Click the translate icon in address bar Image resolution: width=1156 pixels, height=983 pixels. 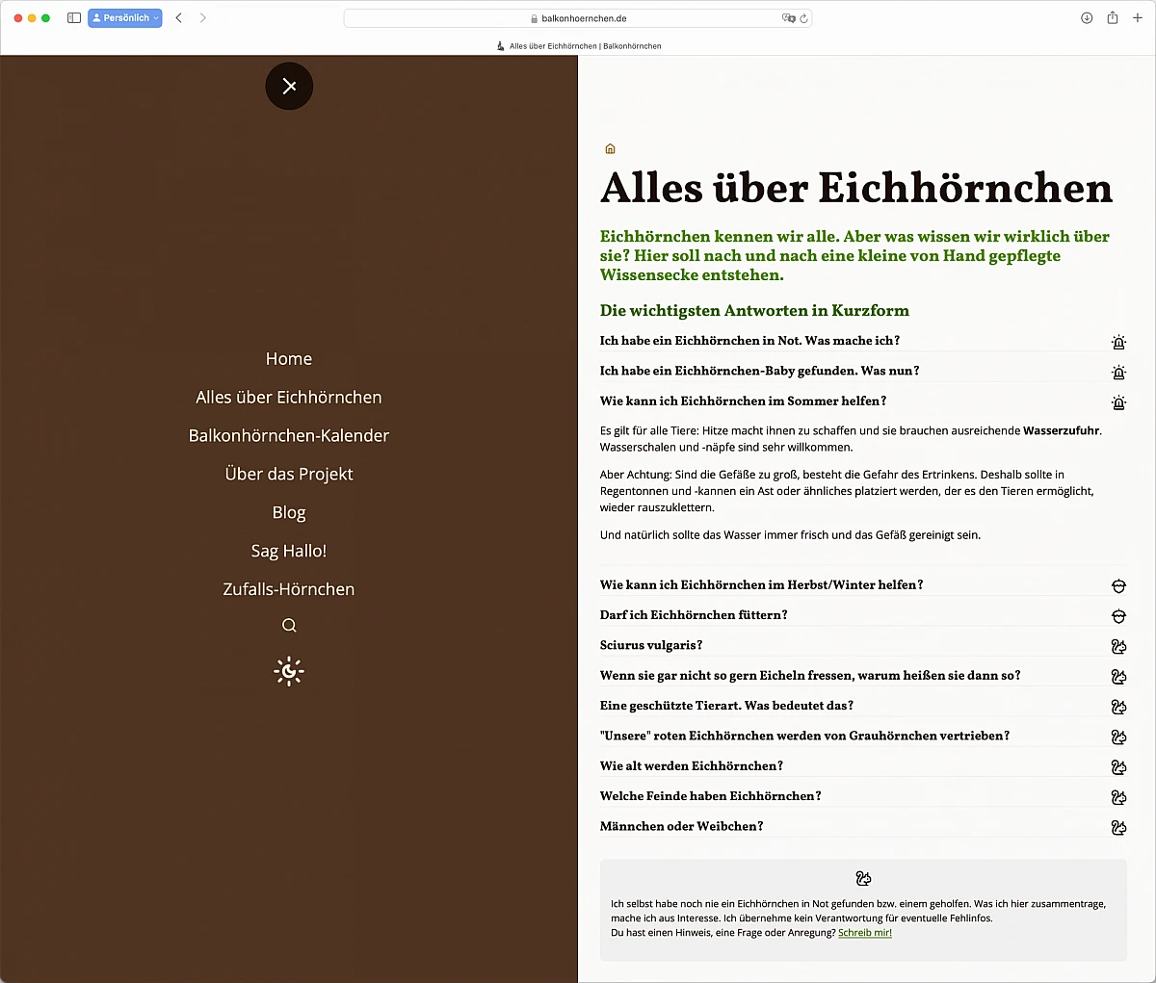(x=788, y=18)
